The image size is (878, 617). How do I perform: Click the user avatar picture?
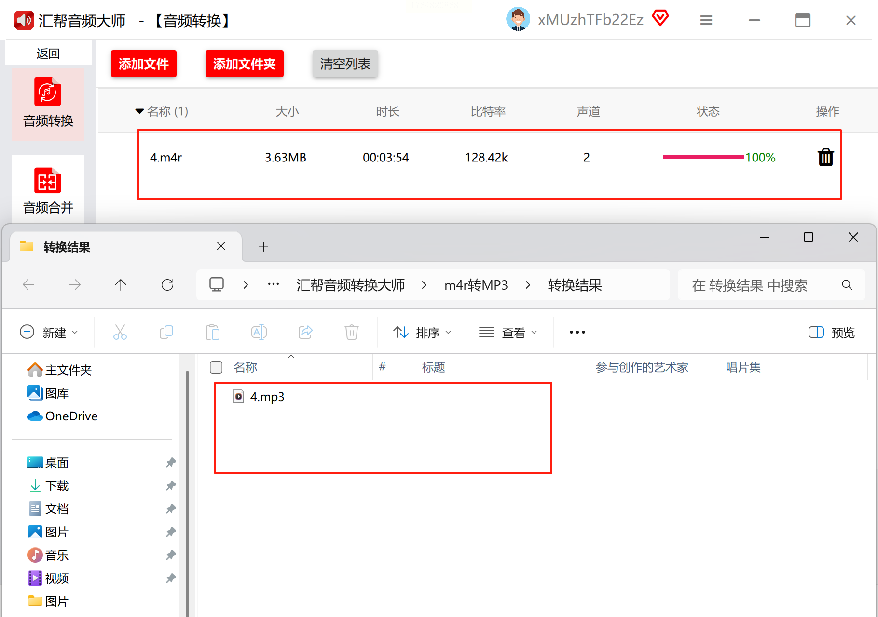(x=518, y=19)
